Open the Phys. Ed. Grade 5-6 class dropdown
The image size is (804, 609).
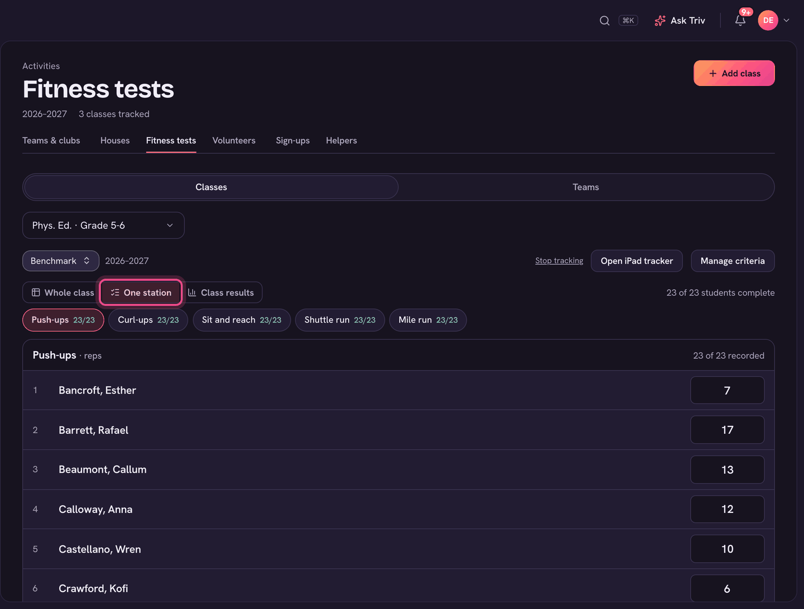[x=103, y=226]
